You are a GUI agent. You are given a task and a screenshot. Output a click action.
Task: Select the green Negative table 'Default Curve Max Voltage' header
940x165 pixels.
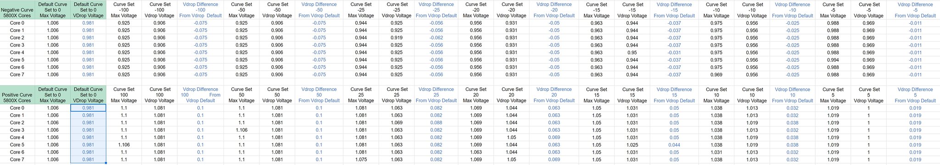point(53,10)
